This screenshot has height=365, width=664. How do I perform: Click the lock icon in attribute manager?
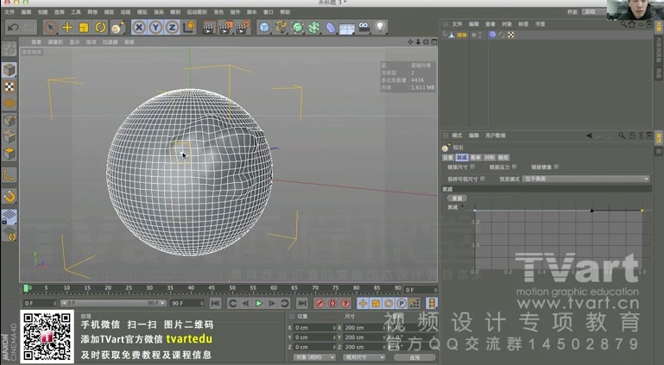pos(632,135)
